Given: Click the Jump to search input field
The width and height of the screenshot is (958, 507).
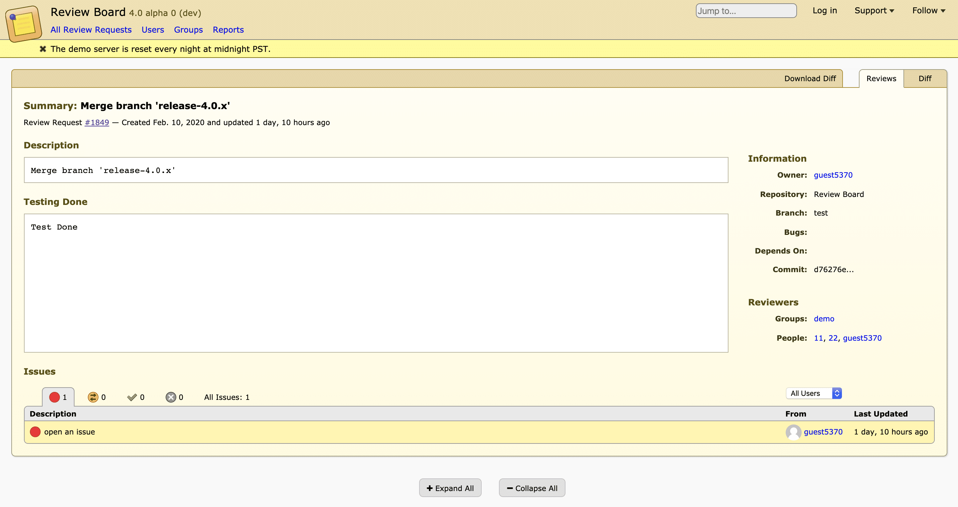Looking at the screenshot, I should click(x=746, y=11).
